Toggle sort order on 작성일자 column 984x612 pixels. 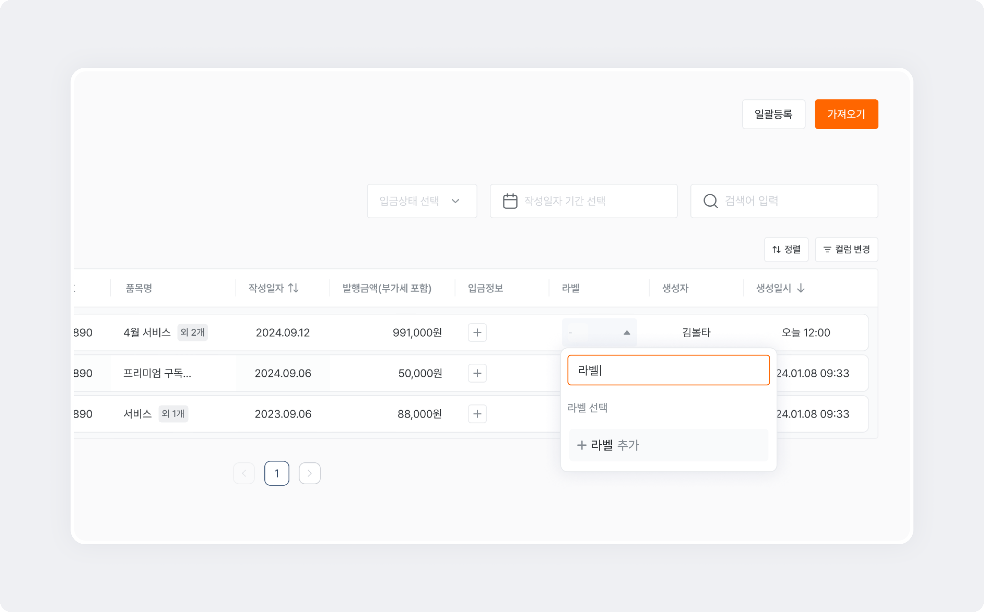tap(293, 288)
